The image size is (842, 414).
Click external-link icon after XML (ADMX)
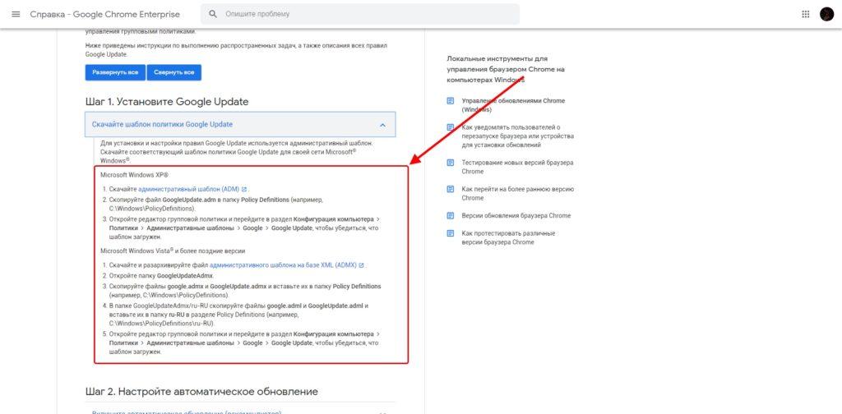pos(362,265)
